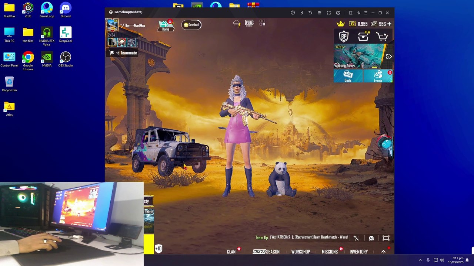Click the Gameloop steering wheel settings icon

click(338, 13)
